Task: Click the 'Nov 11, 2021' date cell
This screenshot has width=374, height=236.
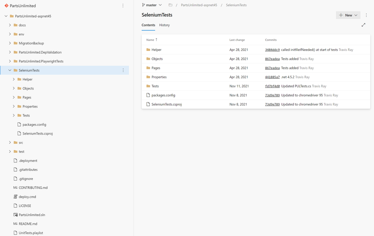Action: [239, 86]
